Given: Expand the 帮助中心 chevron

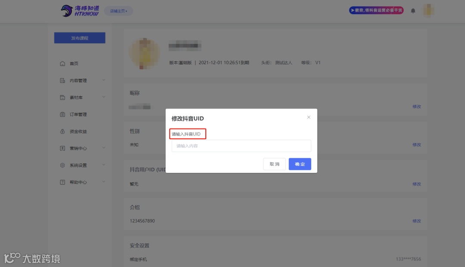Looking at the screenshot, I should pyautogui.click(x=103, y=181).
